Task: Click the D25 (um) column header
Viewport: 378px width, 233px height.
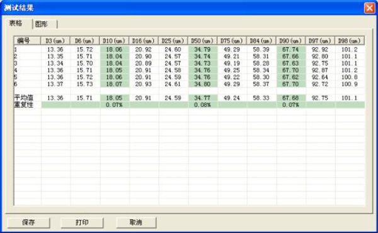Action: (173, 41)
